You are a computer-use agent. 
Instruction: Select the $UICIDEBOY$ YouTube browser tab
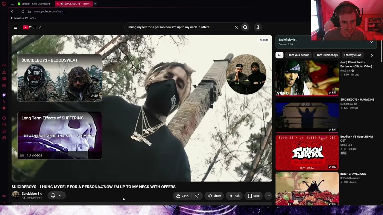click(x=74, y=4)
